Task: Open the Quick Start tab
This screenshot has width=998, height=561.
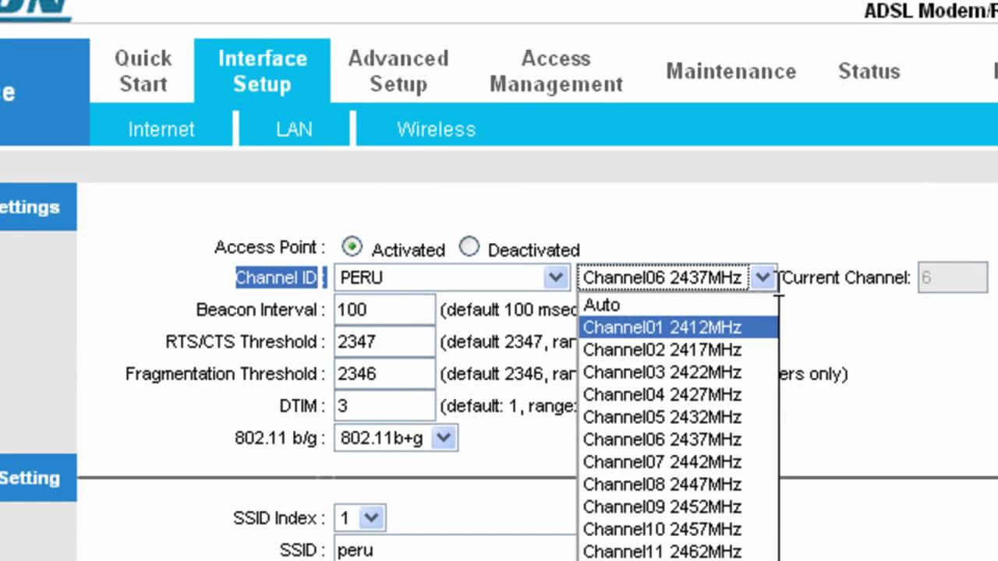Action: click(x=143, y=71)
